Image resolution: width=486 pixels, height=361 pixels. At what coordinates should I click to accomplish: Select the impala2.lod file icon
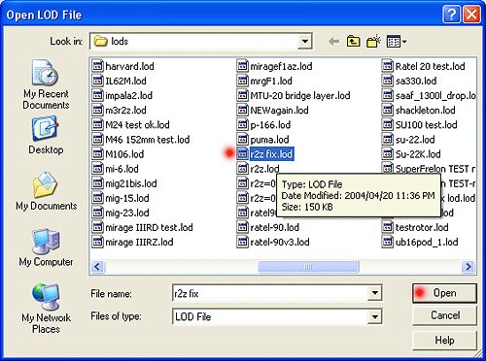[97, 95]
